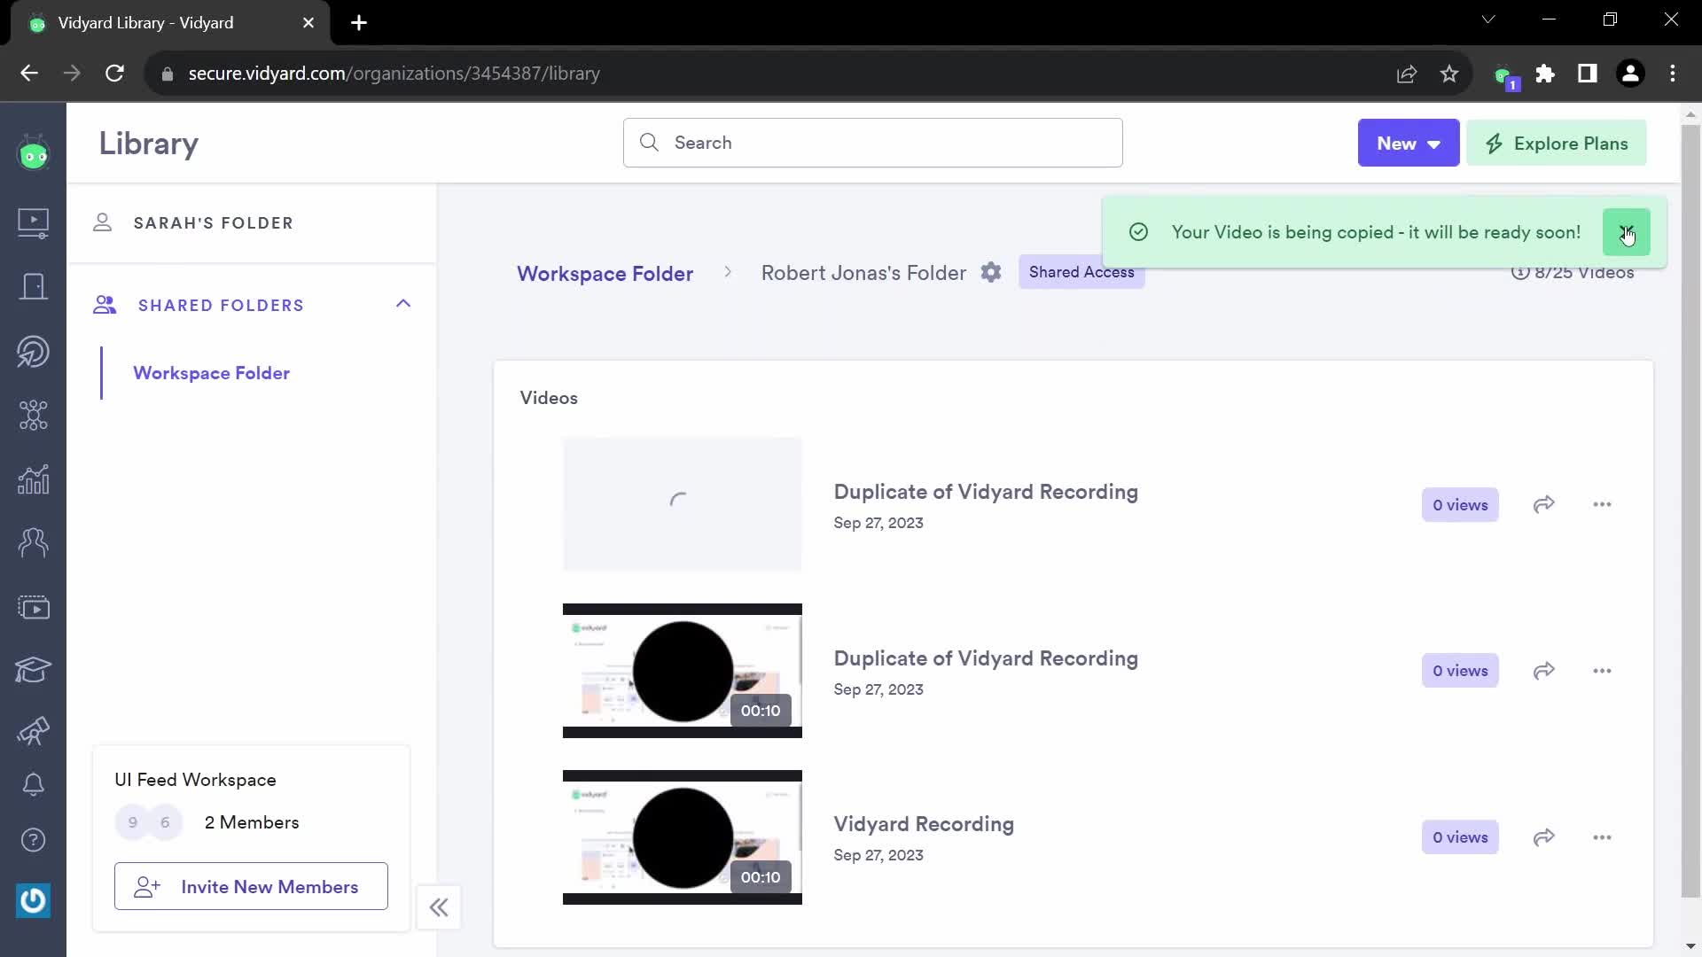Click the Vidyard Recording title
The width and height of the screenshot is (1702, 957).
[x=924, y=824]
